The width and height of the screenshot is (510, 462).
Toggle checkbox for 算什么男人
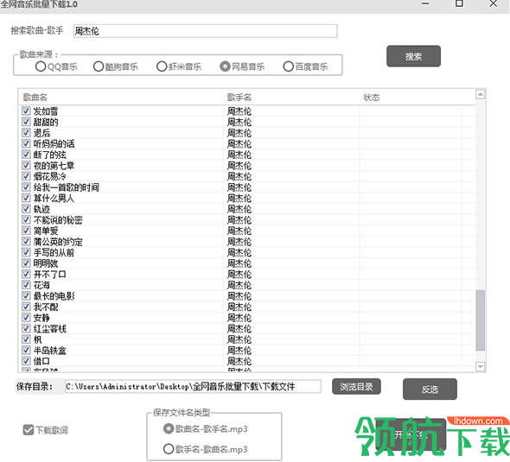26,198
